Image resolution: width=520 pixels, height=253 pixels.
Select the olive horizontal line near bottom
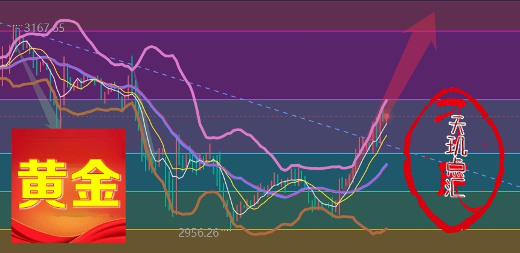pos(302,229)
